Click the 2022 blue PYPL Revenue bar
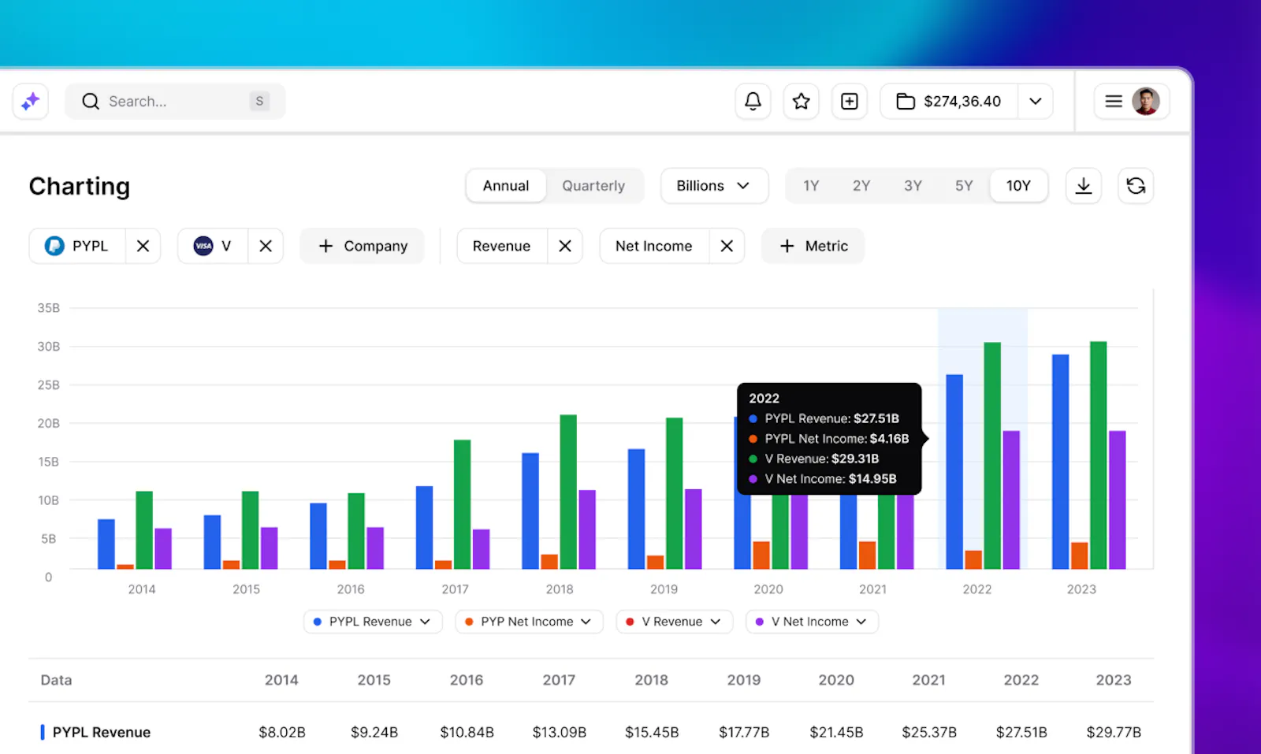Image resolution: width=1261 pixels, height=754 pixels. tap(954, 472)
